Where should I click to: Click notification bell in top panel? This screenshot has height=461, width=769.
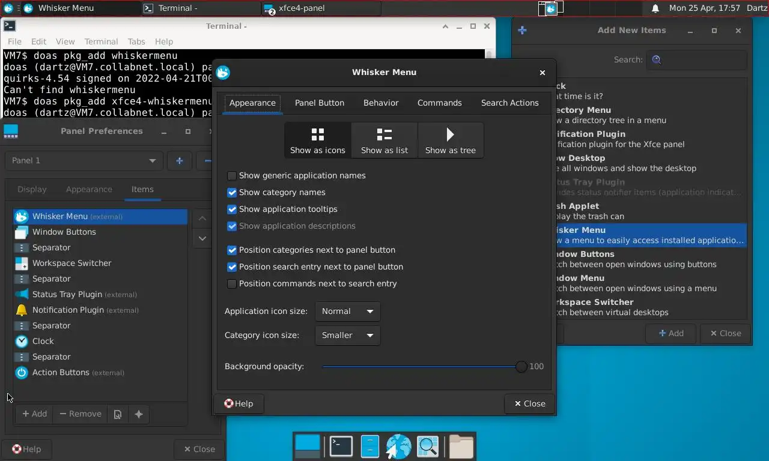pyautogui.click(x=655, y=8)
